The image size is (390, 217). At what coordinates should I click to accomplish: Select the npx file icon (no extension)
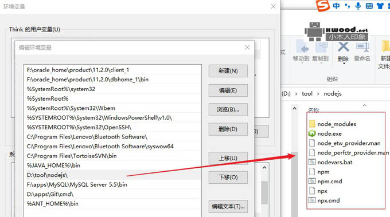point(312,191)
